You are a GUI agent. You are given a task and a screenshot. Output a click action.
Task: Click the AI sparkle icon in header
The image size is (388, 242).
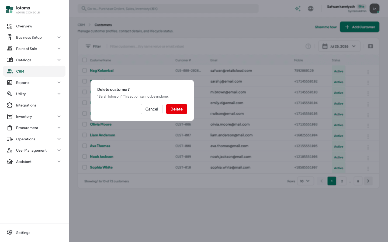click(x=298, y=9)
